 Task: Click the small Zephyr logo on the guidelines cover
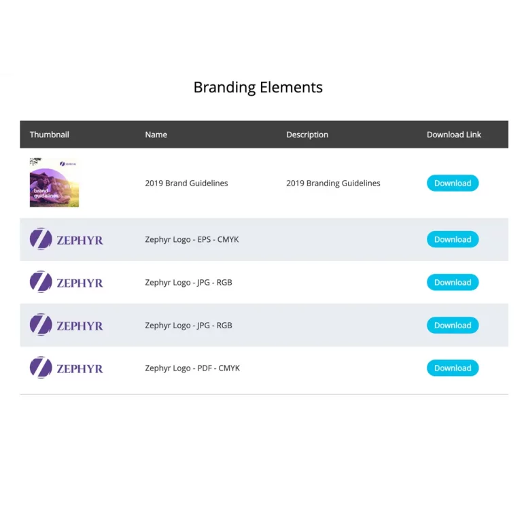coord(68,164)
